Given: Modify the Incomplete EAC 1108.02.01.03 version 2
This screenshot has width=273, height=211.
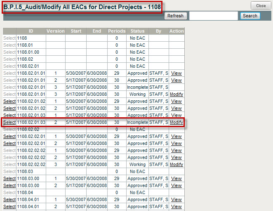Looking at the screenshot, I should [176, 123].
